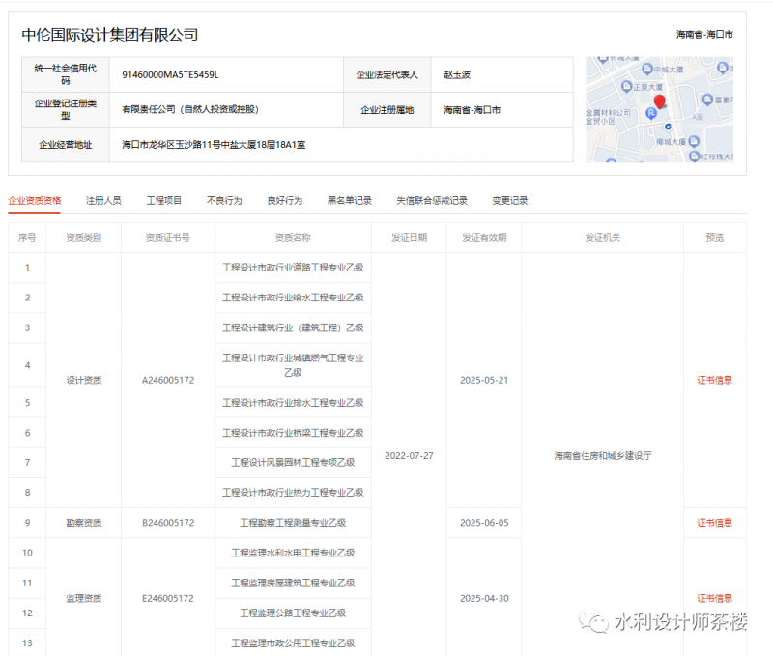
Task: Click the 设计资质 category cell
Action: coord(84,380)
